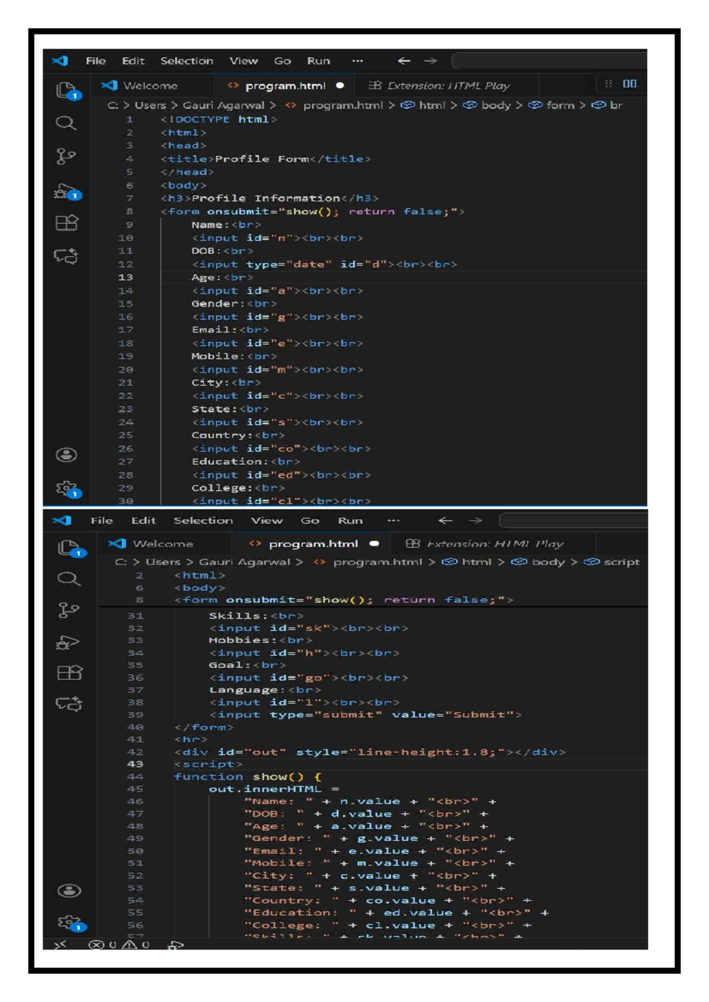Click Gauri Agarwal breadcrumb in top window
The height and width of the screenshot is (1002, 709).
click(223, 105)
